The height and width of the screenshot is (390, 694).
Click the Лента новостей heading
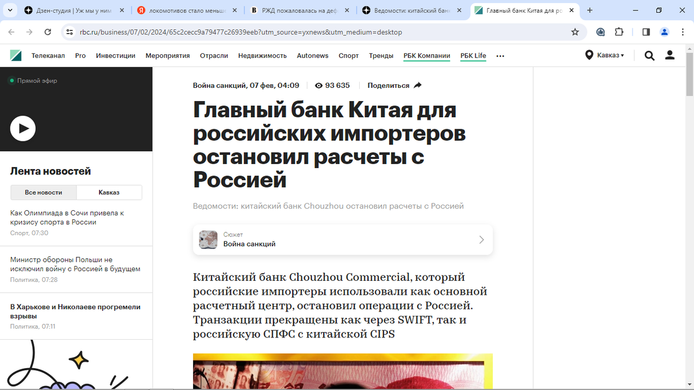coord(51,171)
